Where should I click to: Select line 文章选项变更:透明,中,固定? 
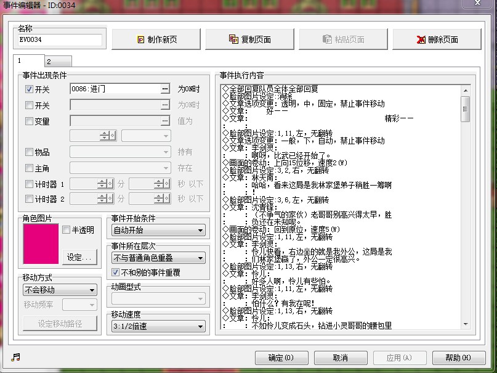pos(304,104)
